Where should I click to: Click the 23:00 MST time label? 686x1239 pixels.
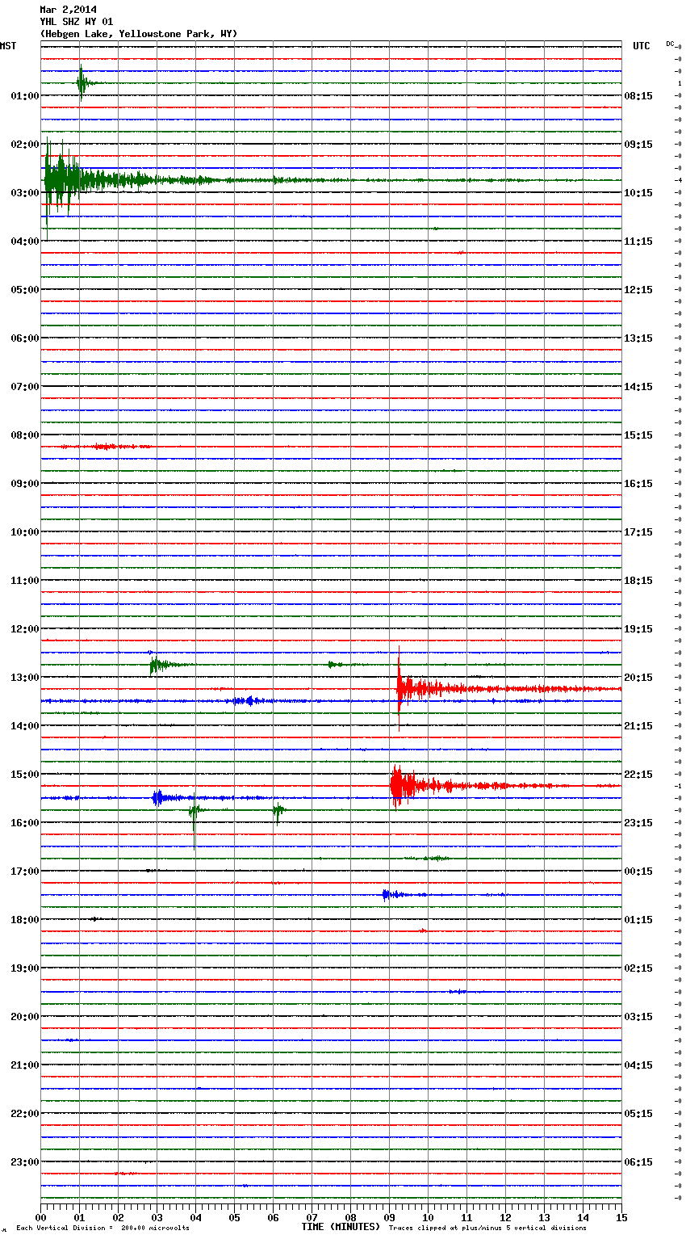(x=25, y=1162)
